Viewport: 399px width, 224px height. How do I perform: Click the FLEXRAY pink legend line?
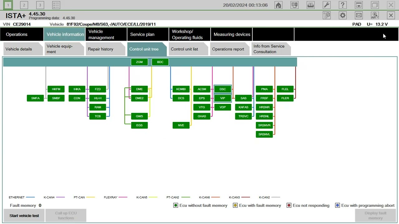(123, 197)
